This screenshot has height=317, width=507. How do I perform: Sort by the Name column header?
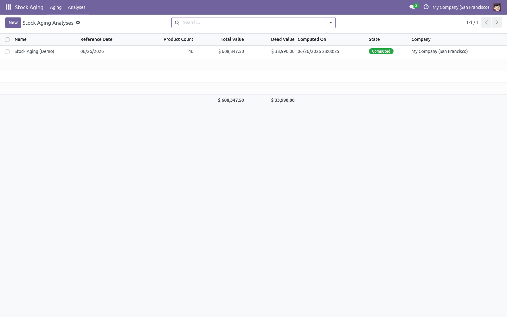click(21, 39)
